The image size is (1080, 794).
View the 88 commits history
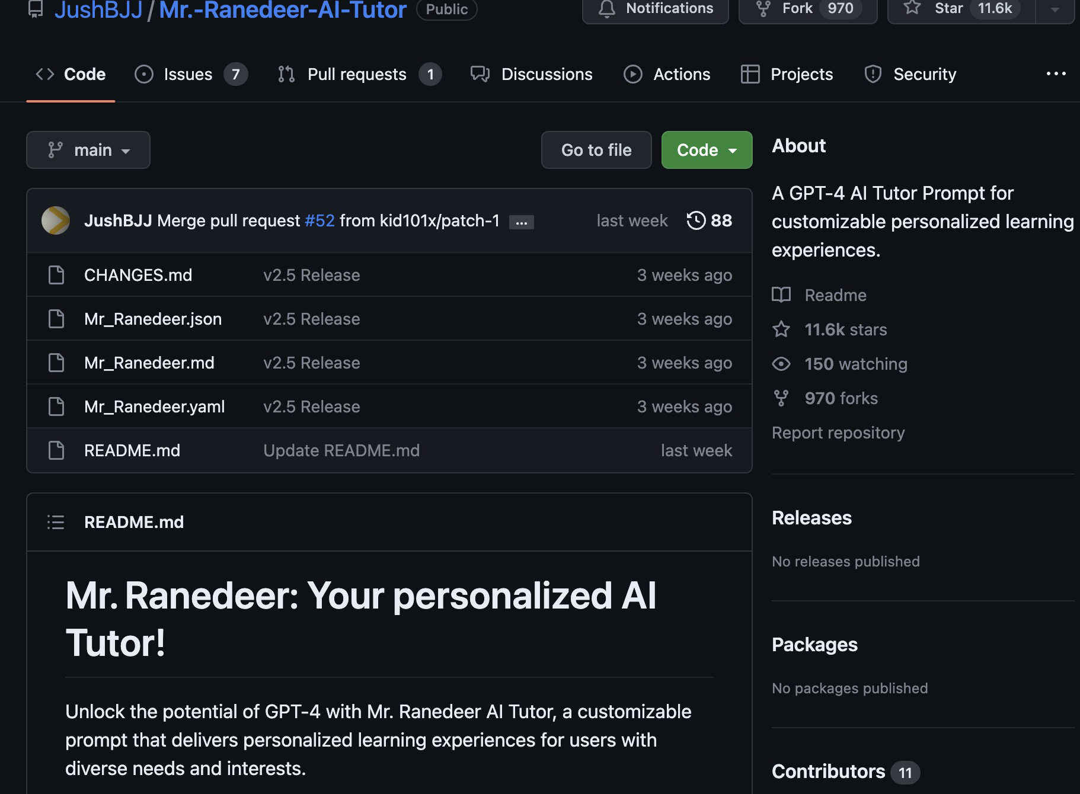710,220
